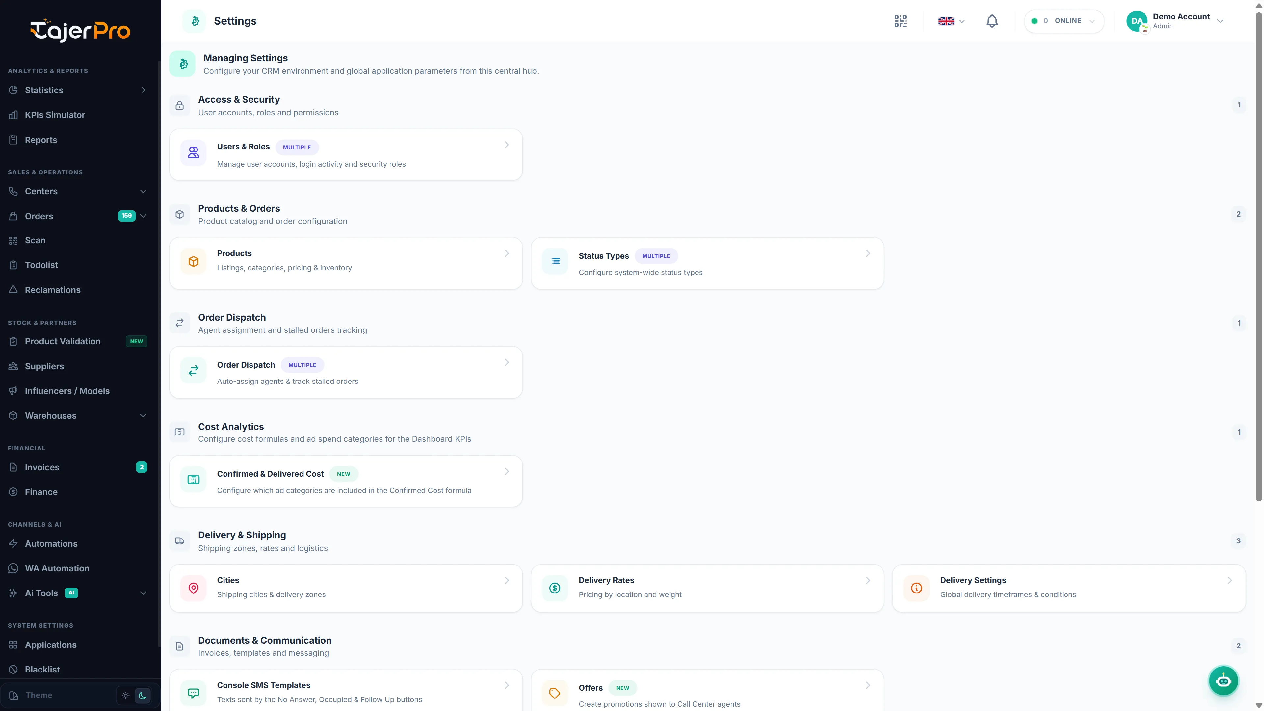Click the TajerPro logo
This screenshot has width=1264, height=711.
tap(80, 30)
